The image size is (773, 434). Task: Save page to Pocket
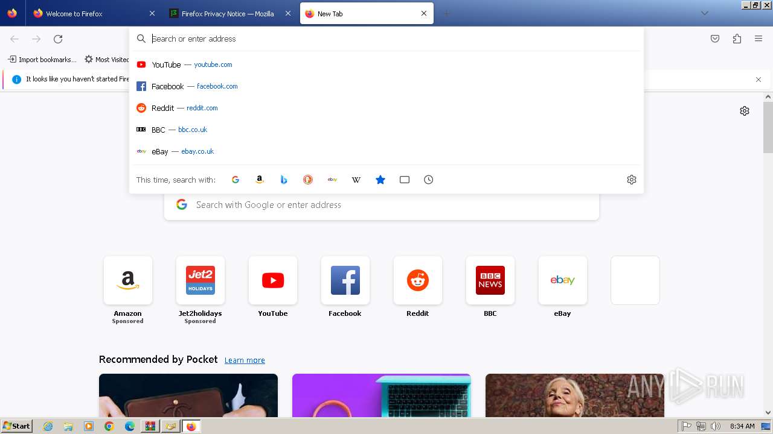click(715, 39)
